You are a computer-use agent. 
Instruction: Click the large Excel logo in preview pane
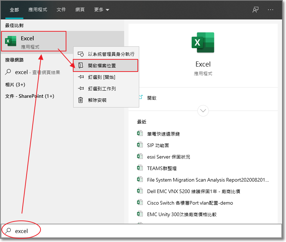(203, 42)
